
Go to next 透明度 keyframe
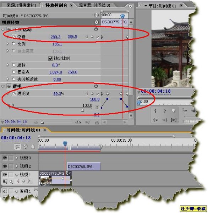(x=97, y=94)
